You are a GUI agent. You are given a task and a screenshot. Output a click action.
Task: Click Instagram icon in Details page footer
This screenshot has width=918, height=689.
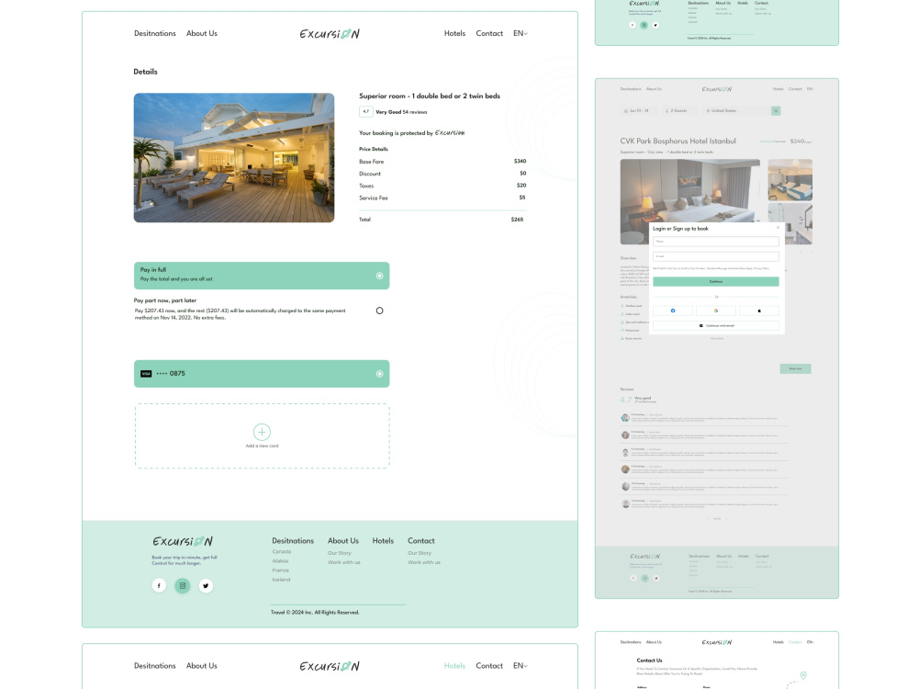[183, 585]
